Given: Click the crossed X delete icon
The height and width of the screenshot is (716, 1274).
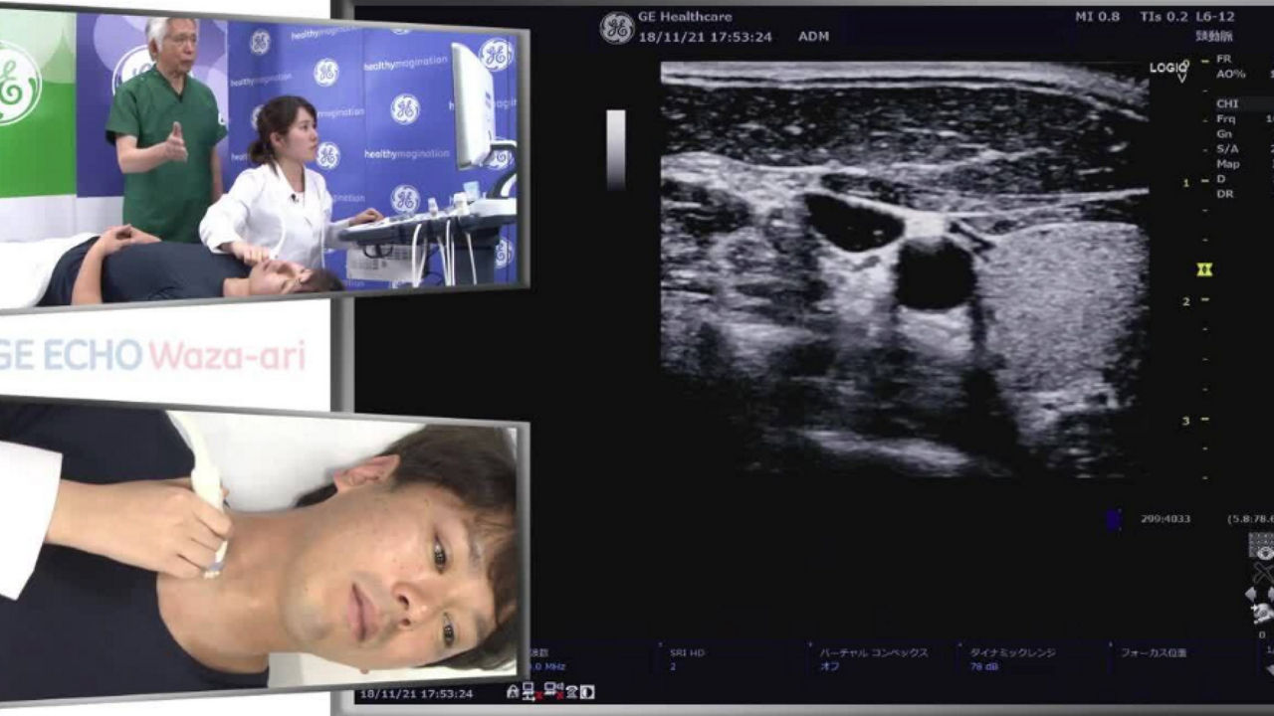Looking at the screenshot, I should click(1263, 573).
